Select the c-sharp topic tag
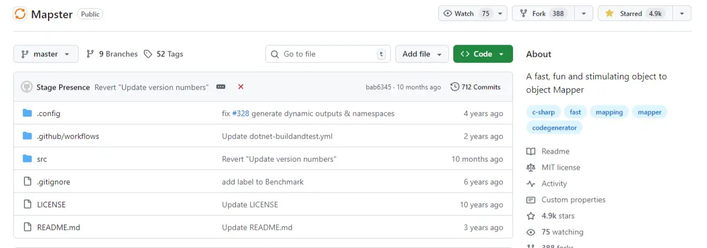 [543, 112]
